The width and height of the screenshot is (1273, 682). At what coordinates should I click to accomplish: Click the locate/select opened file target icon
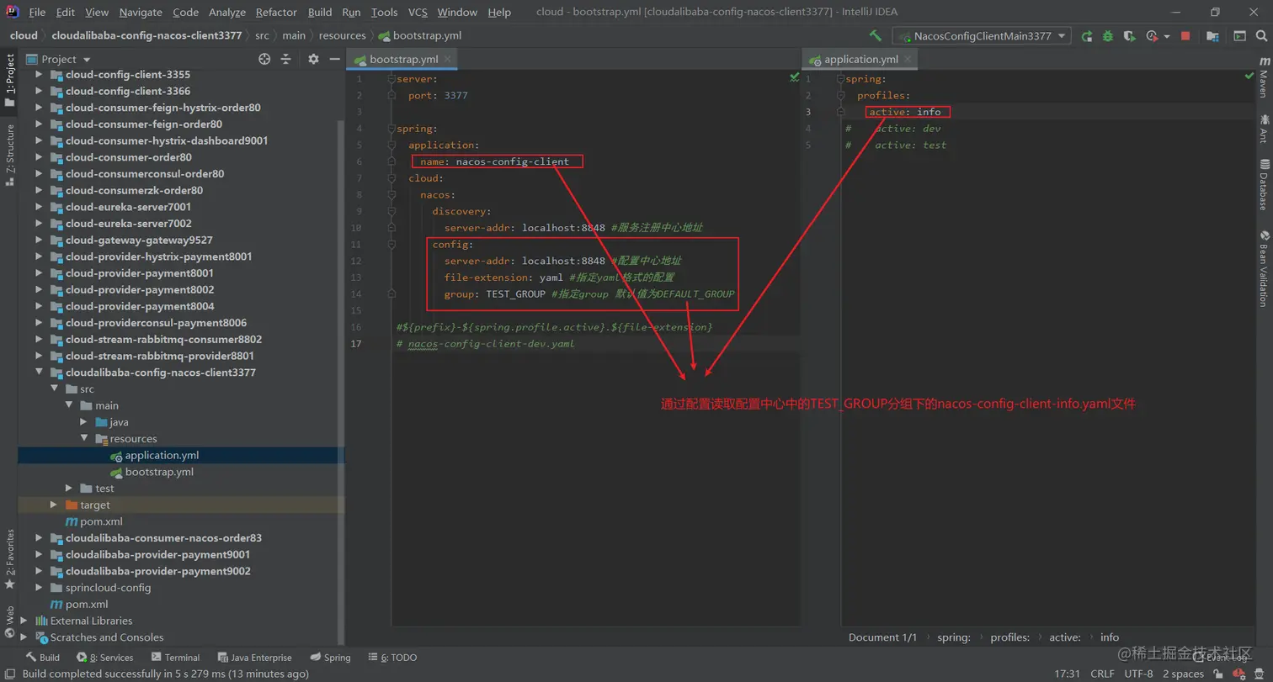coord(264,59)
